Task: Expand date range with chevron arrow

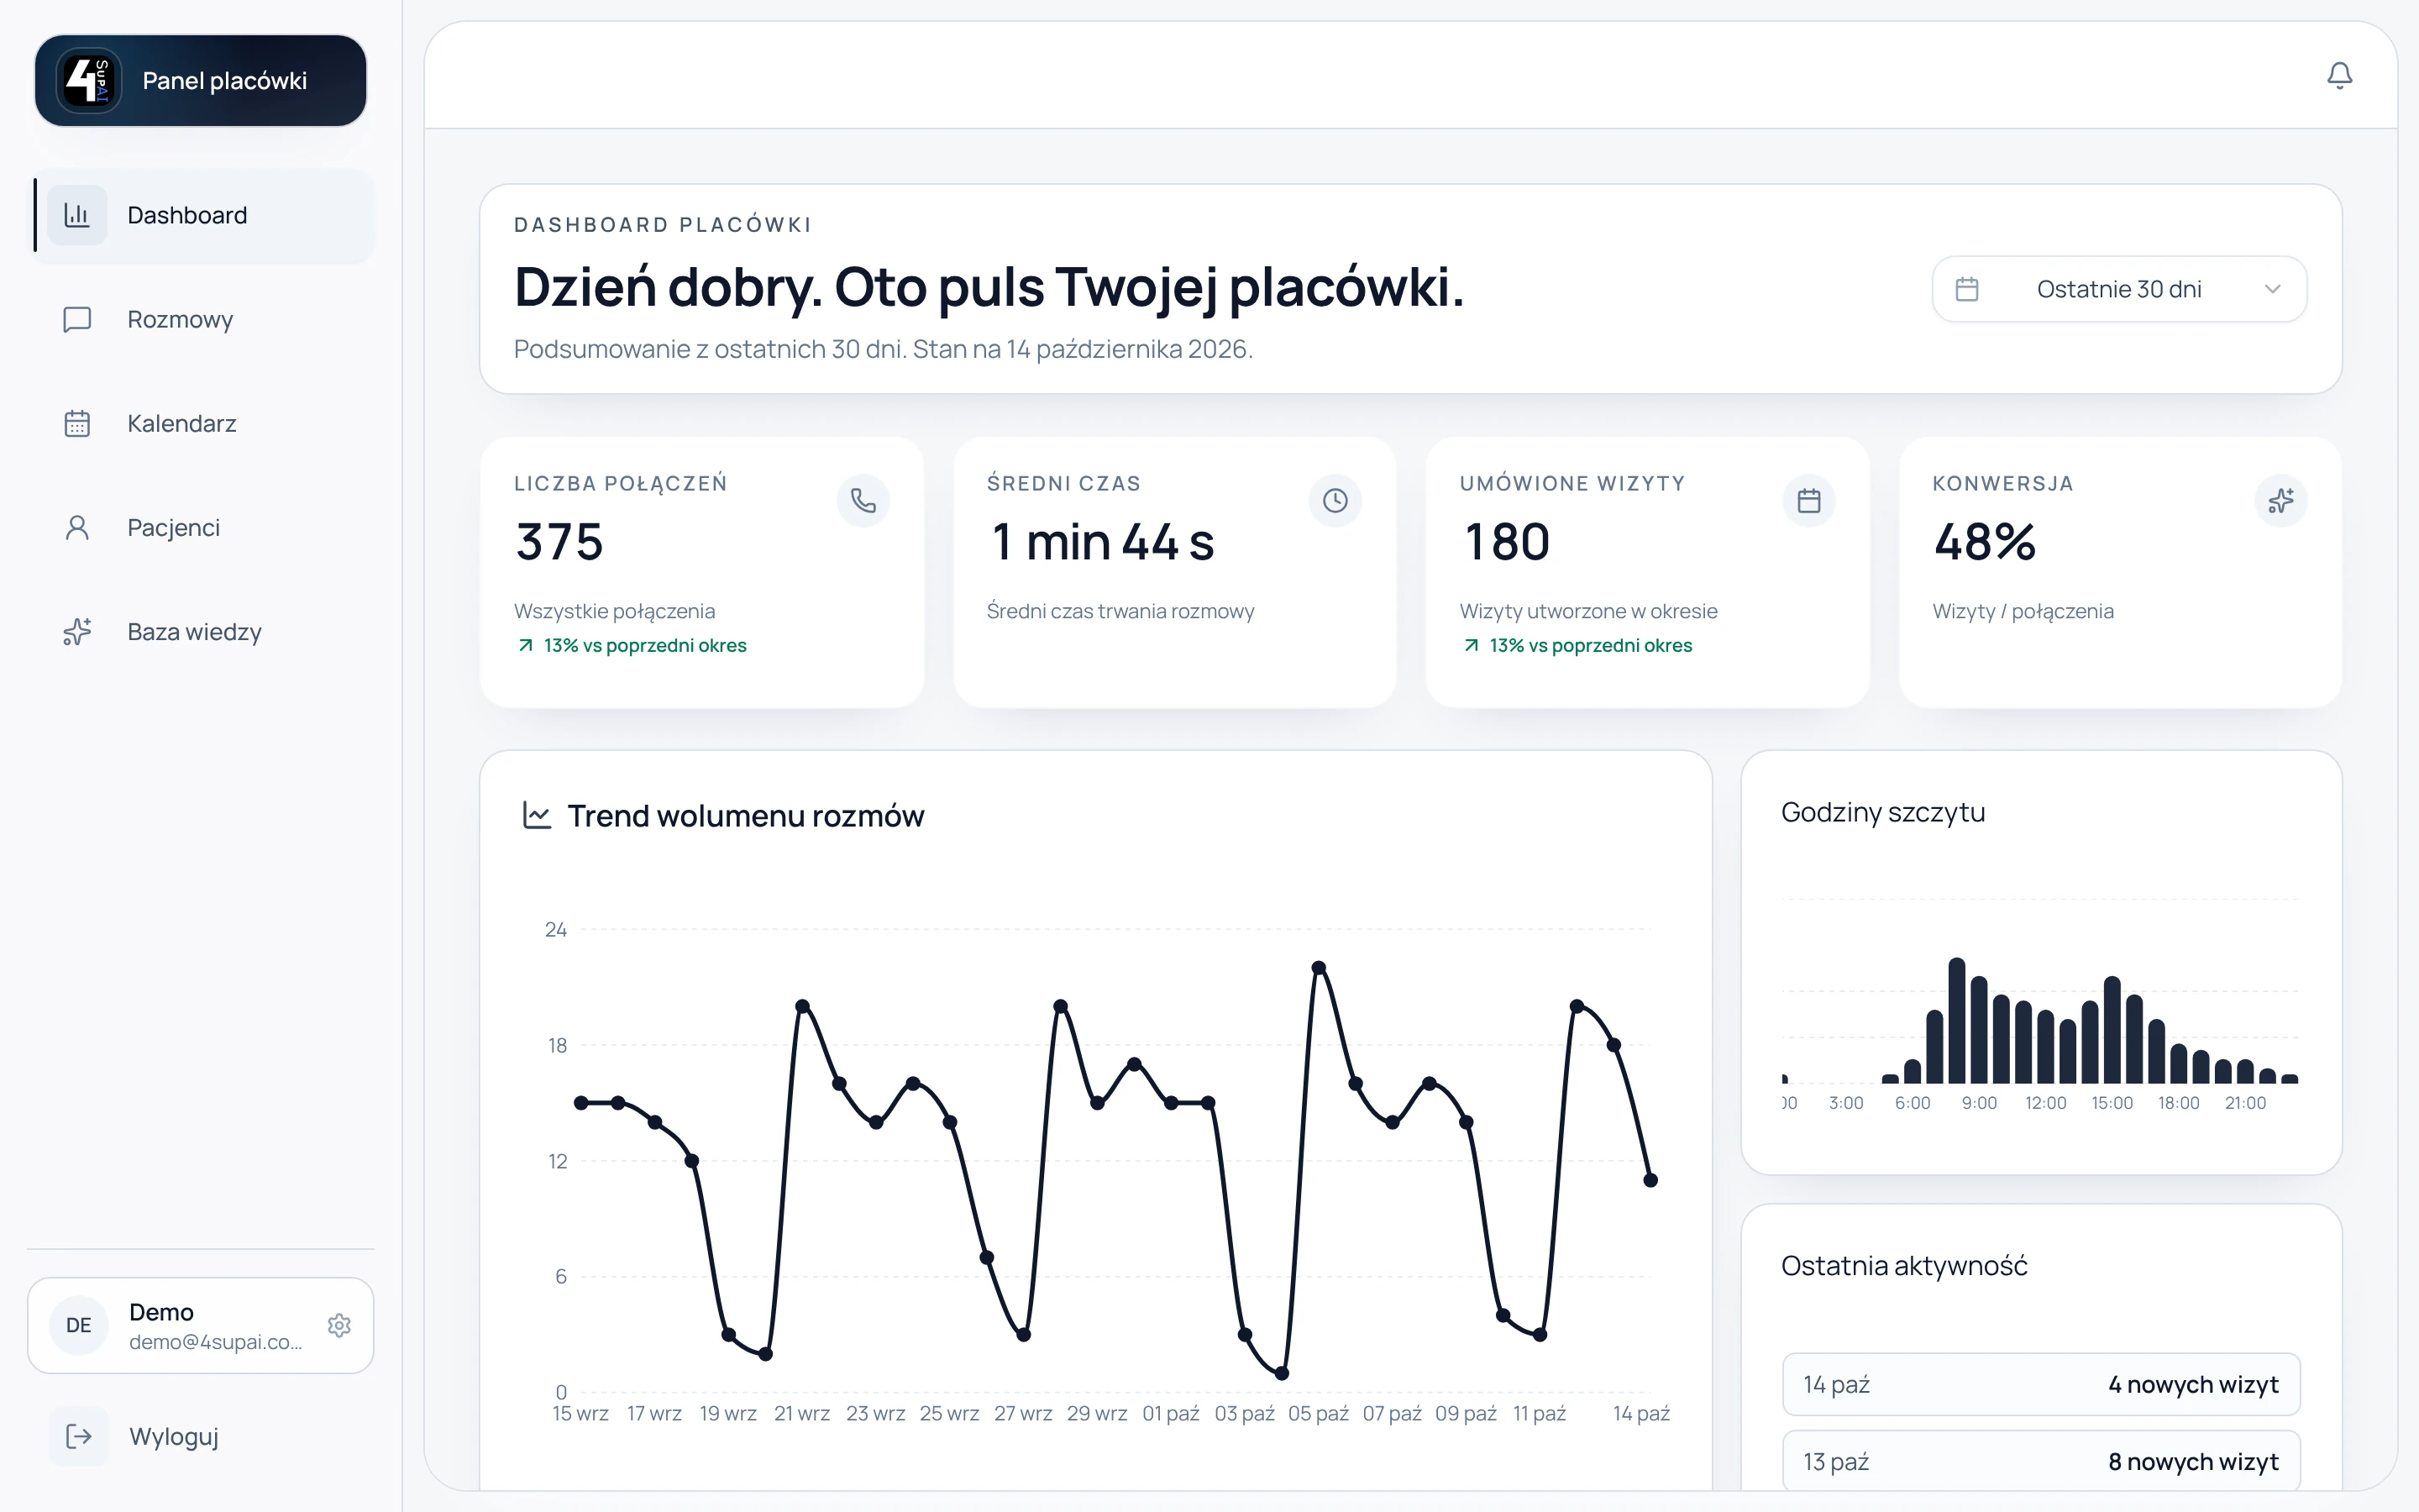Action: (2272, 289)
